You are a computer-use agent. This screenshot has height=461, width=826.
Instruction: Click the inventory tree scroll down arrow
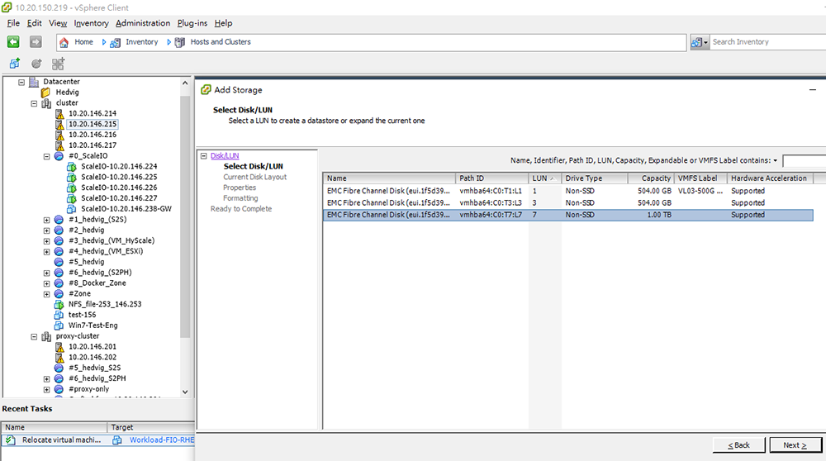coord(185,392)
